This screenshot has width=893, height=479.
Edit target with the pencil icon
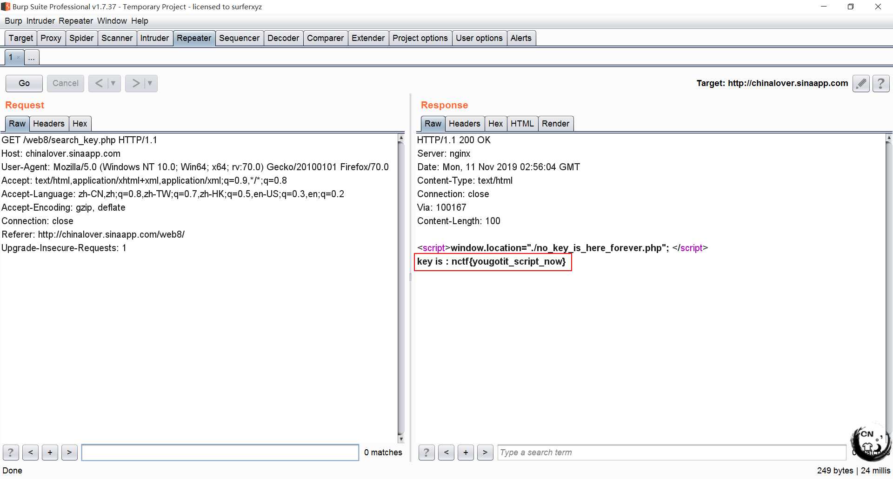click(x=861, y=83)
